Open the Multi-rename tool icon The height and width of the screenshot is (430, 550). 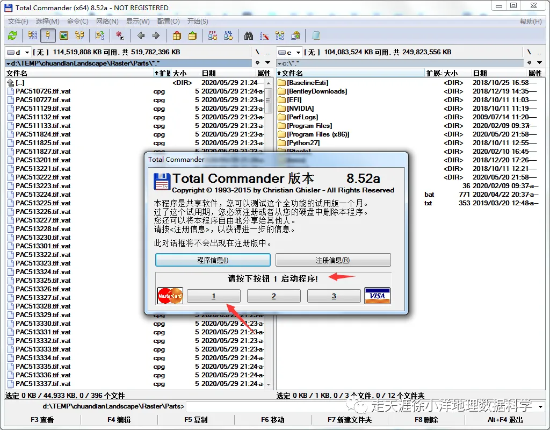click(x=264, y=35)
